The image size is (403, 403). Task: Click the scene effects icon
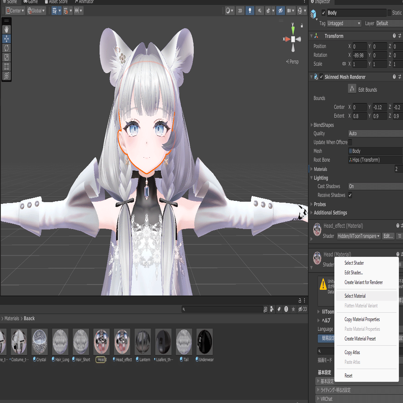click(268, 11)
